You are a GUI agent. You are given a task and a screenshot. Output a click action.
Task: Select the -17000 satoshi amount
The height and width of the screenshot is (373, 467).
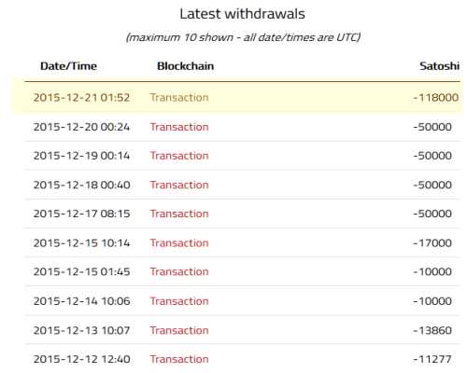(432, 243)
